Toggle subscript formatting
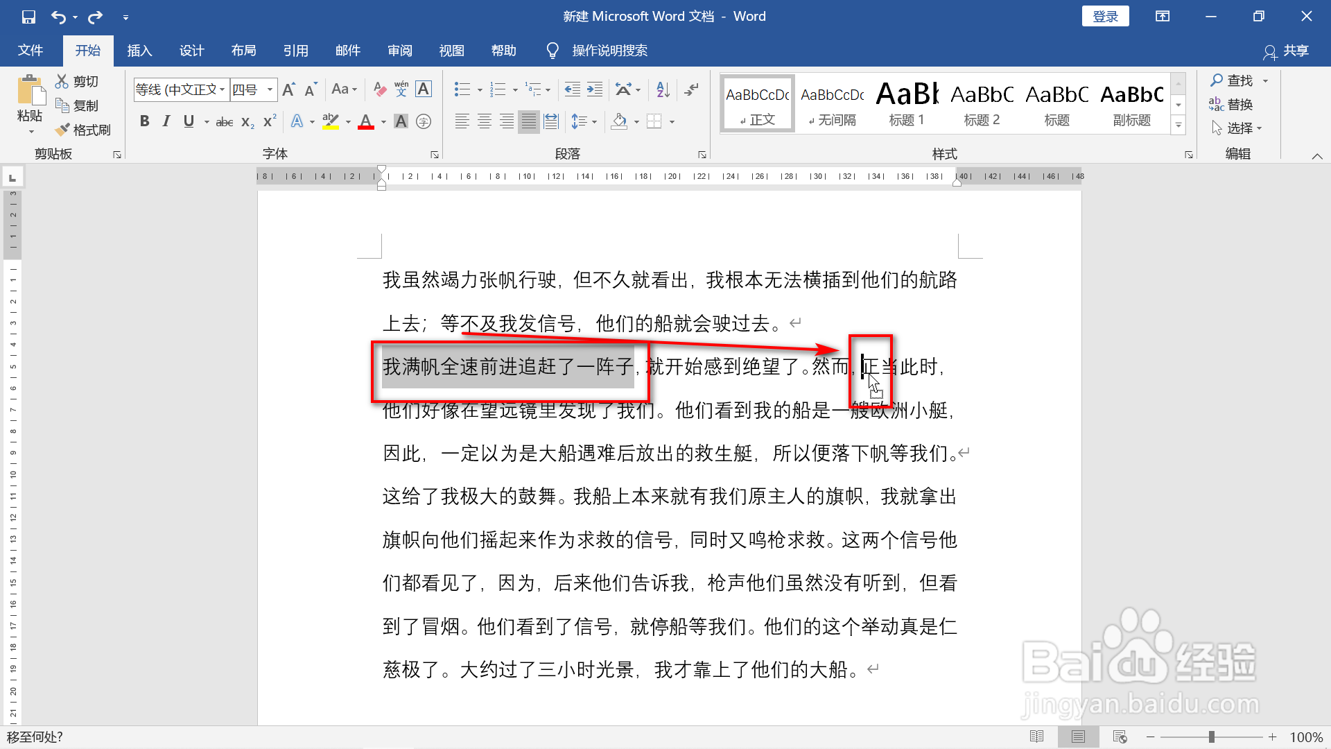The width and height of the screenshot is (1331, 749). 246,121
